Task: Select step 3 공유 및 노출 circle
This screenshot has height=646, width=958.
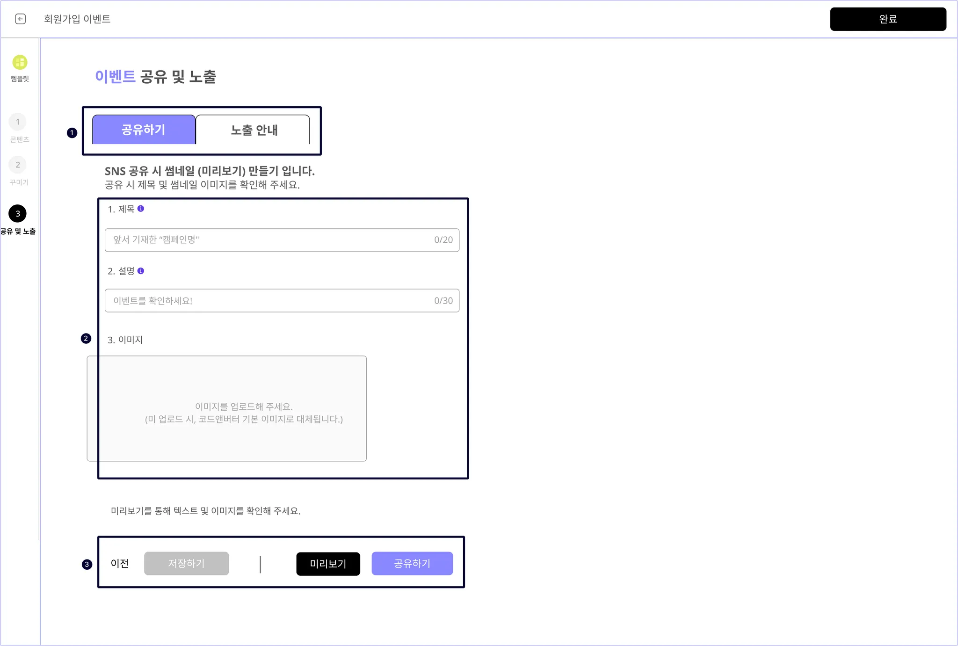Action: (x=18, y=214)
